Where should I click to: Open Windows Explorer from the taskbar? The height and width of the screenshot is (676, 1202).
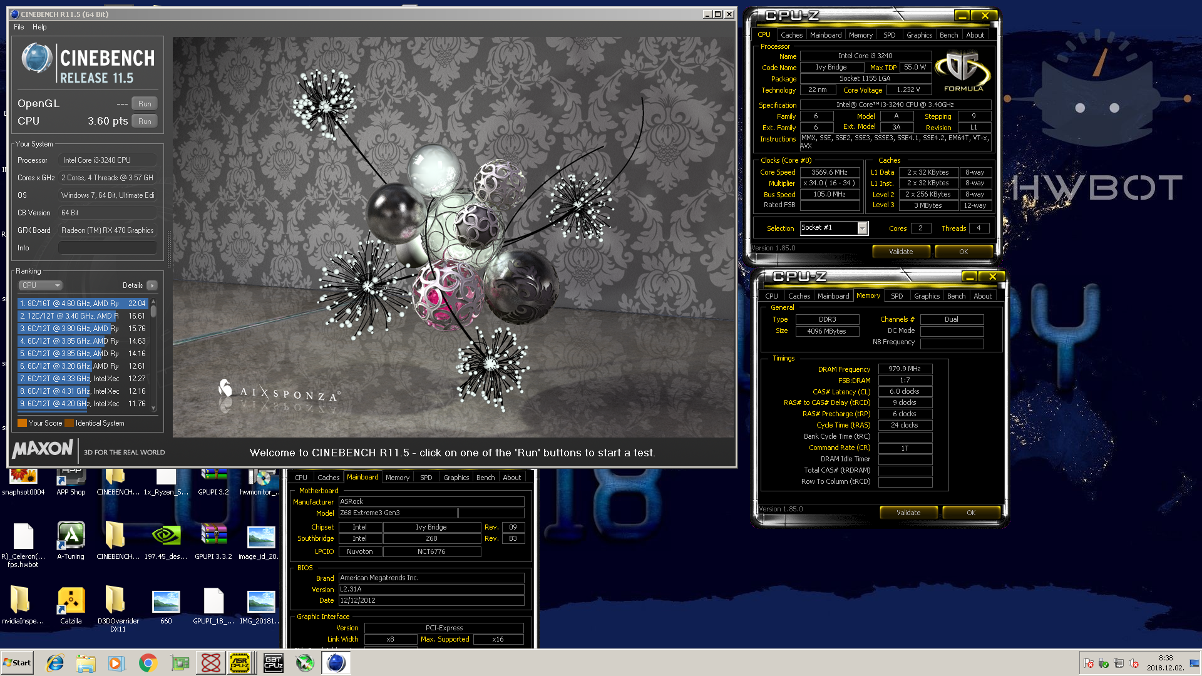[x=86, y=663]
